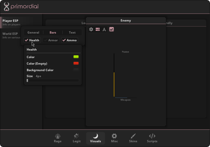Switch to the Bars tab

point(53,33)
